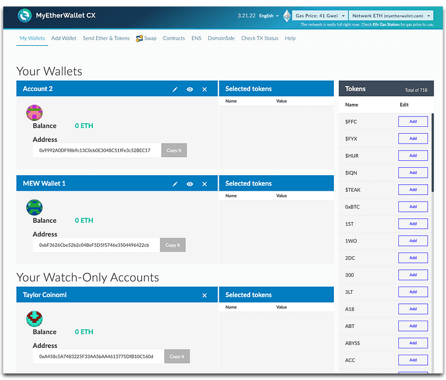The image size is (446, 380).
Task: Click Taylor Coinomi balance 0 ETH
Action: coord(84,332)
